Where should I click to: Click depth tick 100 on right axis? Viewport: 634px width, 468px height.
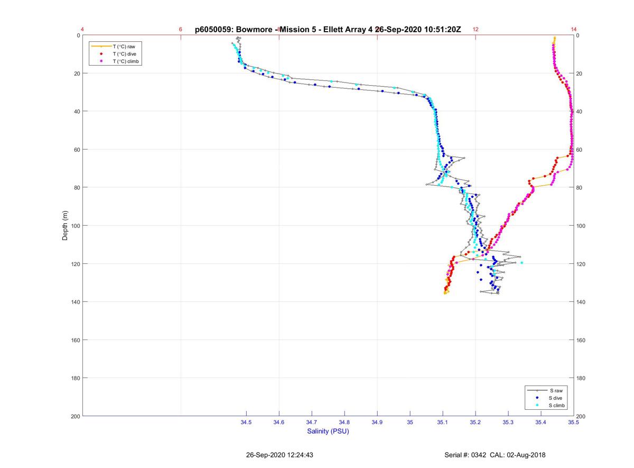click(x=581, y=226)
